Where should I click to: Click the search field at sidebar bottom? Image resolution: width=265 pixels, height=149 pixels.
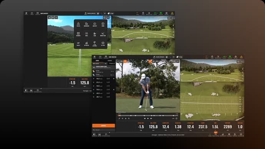tap(104, 130)
